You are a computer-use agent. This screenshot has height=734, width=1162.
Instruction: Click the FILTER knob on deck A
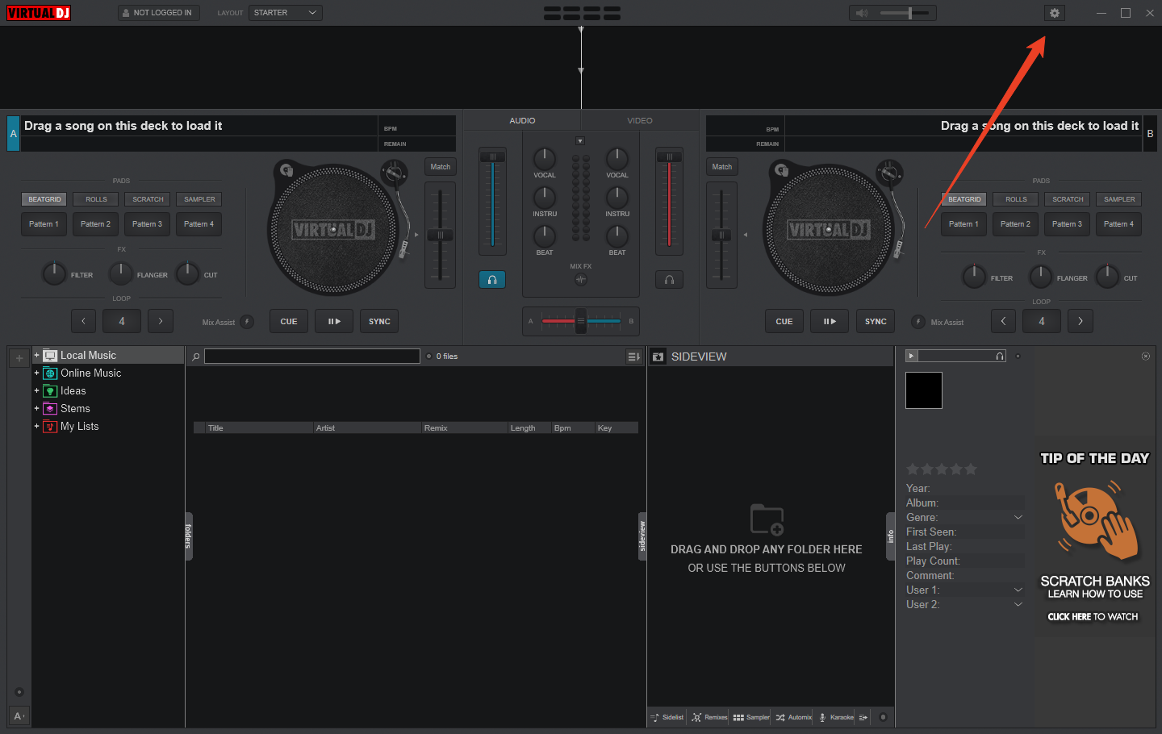[54, 273]
